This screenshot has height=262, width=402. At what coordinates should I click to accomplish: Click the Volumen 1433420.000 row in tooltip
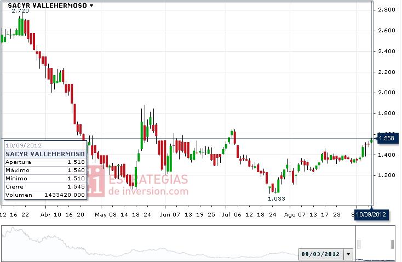point(45,195)
